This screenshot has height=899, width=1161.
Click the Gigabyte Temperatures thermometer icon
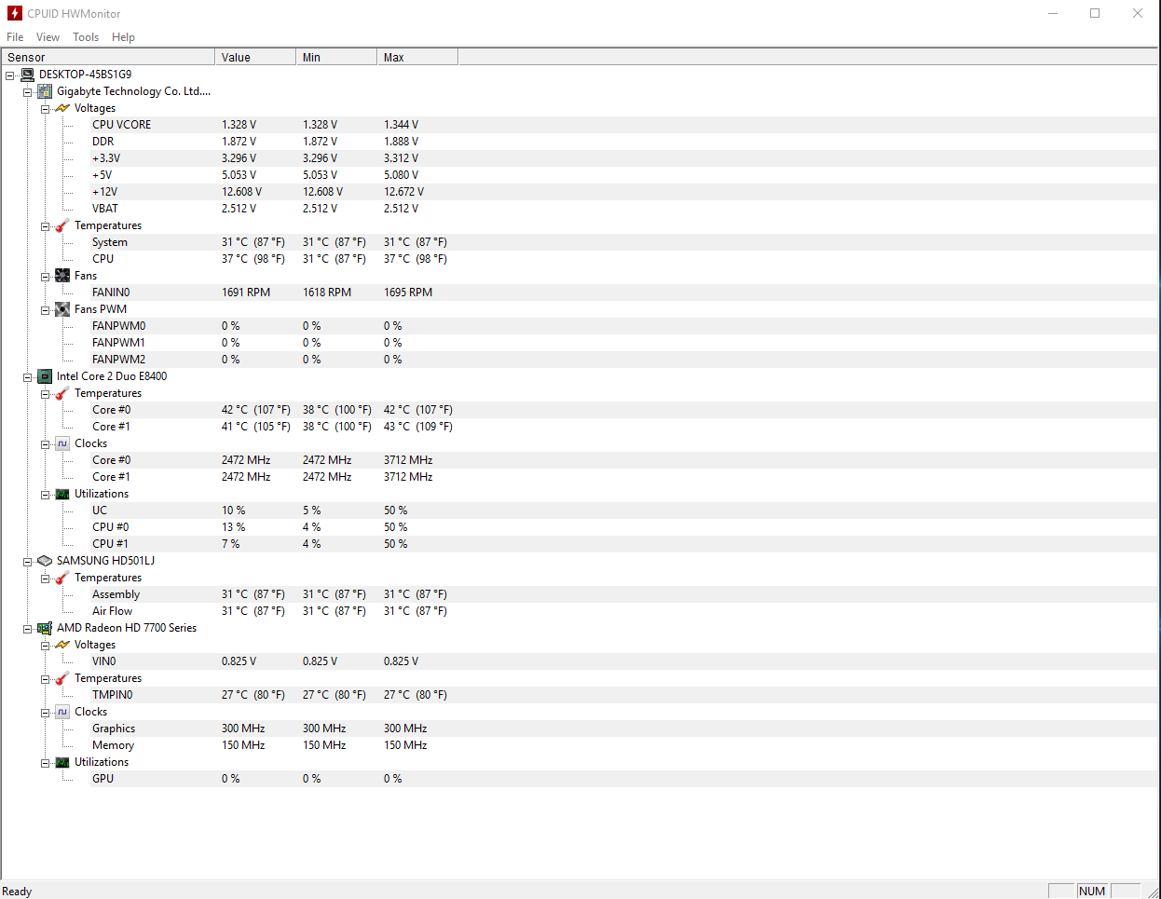pos(62,225)
